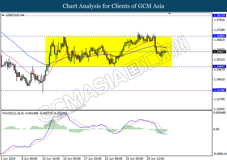Click the 3 Jun 2020 date label

click(8, 158)
